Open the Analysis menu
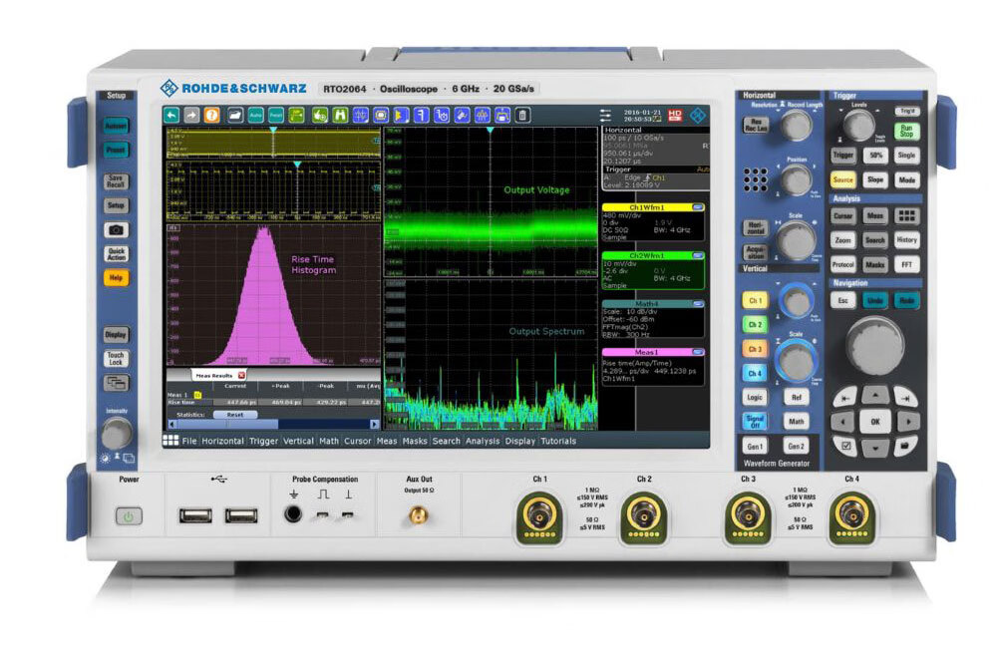Screen dimensions: 997x665 coord(483,441)
